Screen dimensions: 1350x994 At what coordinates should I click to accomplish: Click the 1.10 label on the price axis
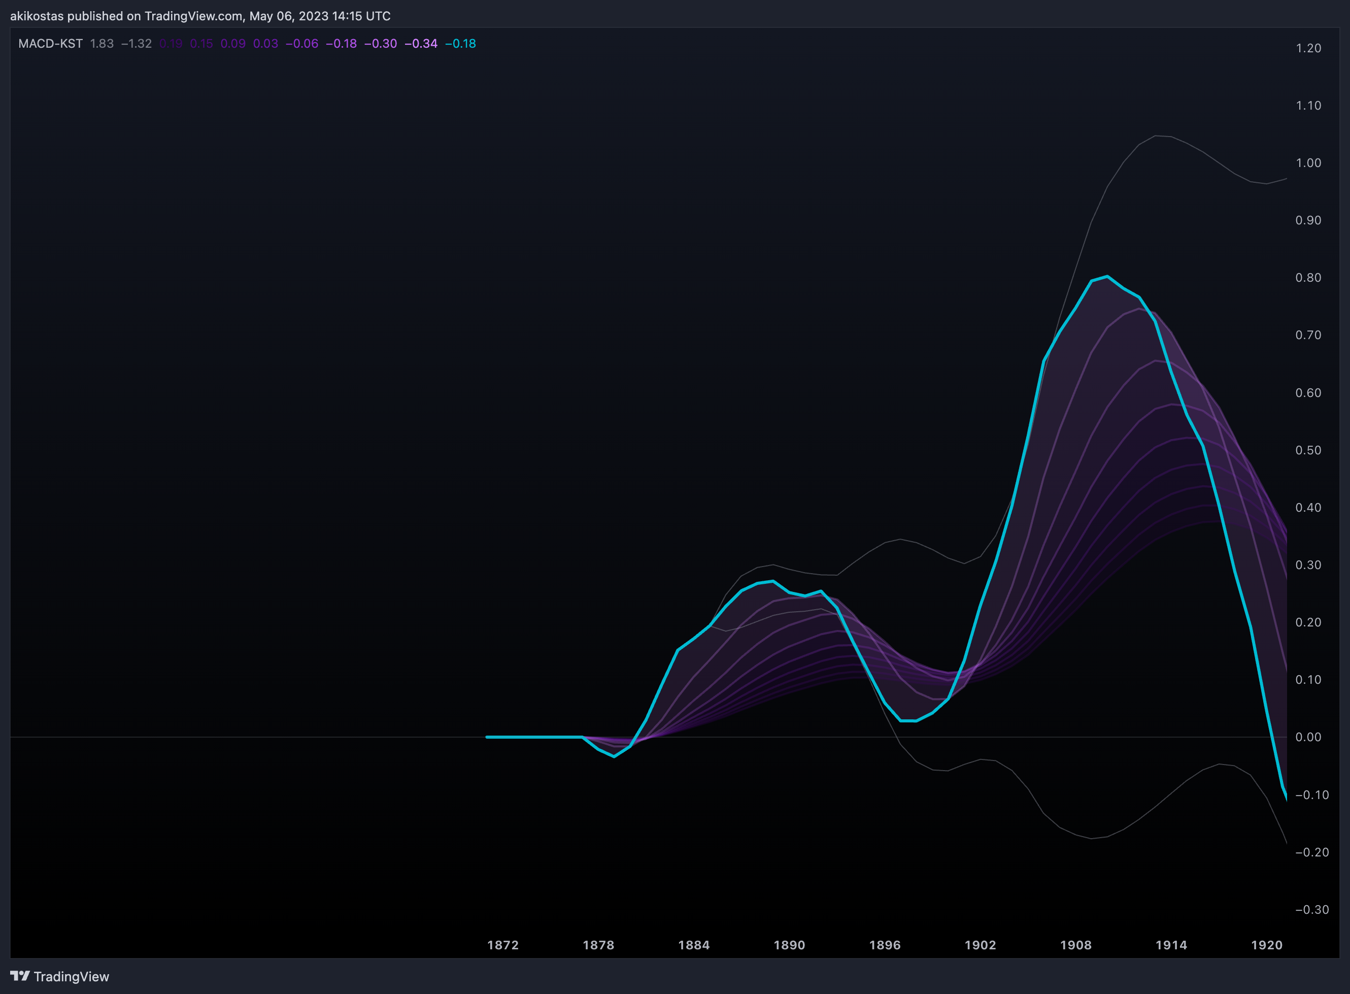[x=1308, y=105]
